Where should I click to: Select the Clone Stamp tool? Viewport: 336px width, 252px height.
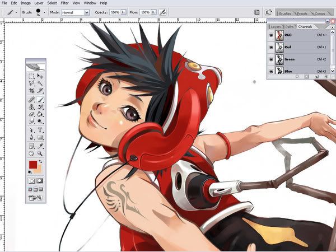31,107
